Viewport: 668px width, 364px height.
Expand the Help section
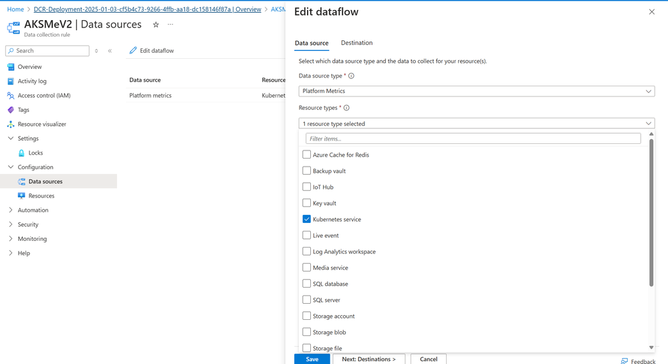[11, 253]
